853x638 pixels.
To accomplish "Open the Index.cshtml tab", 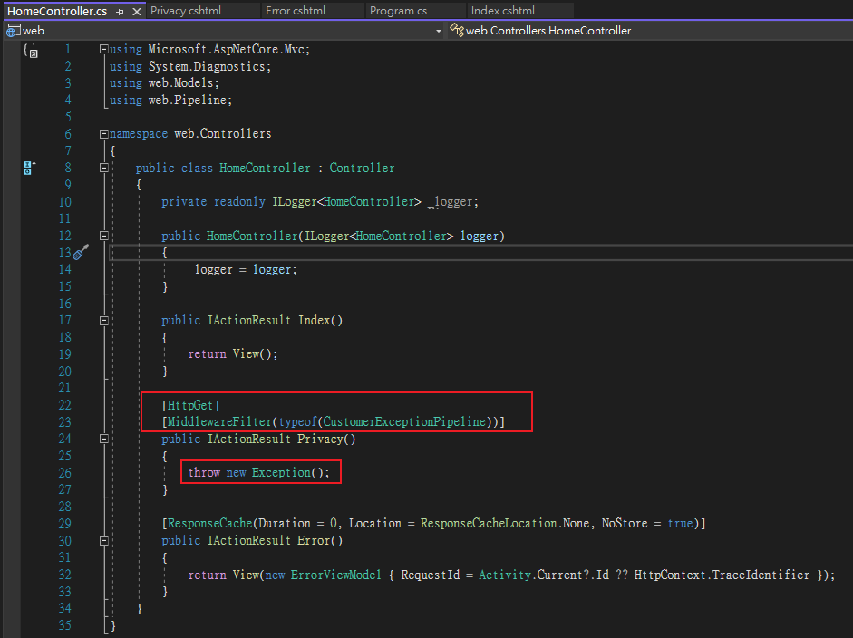I will tap(503, 10).
